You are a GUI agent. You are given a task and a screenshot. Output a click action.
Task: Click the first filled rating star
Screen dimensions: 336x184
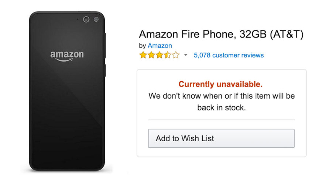(143, 55)
